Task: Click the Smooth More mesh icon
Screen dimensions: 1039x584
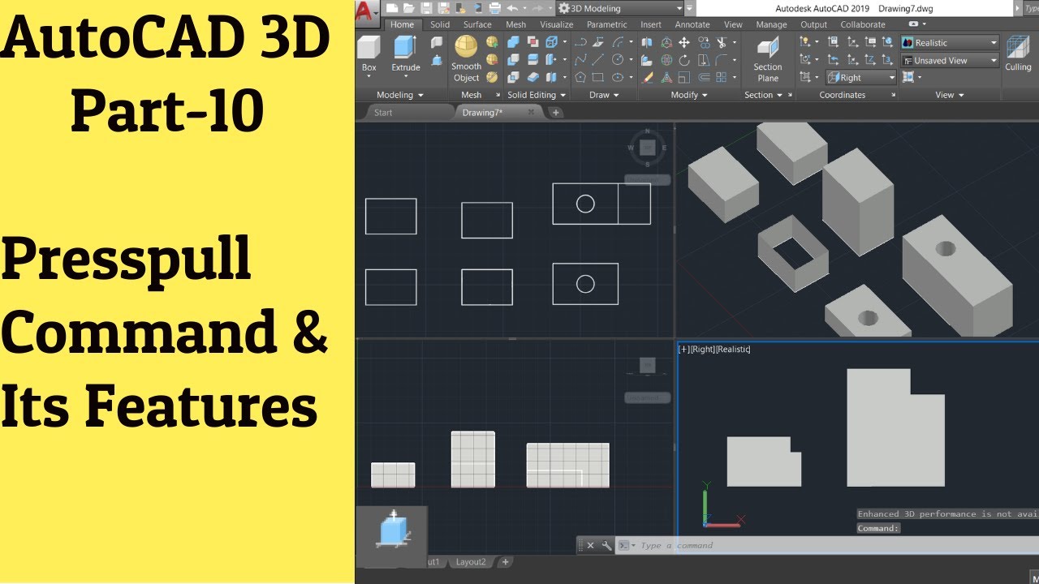Action: (x=492, y=42)
